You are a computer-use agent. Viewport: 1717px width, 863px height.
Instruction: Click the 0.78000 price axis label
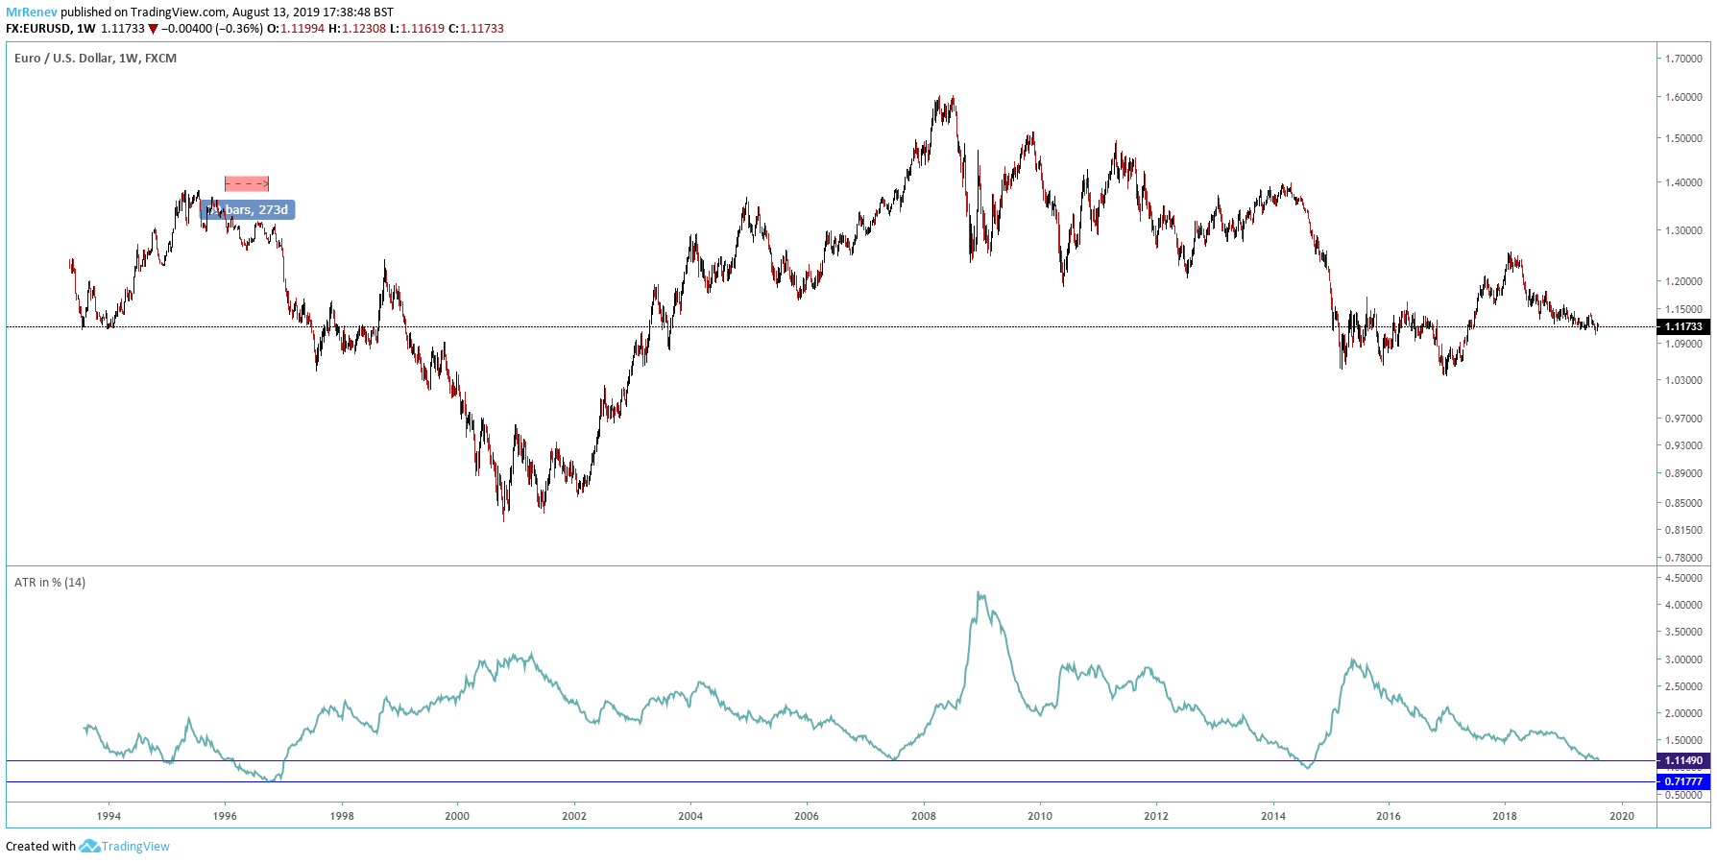(1683, 558)
